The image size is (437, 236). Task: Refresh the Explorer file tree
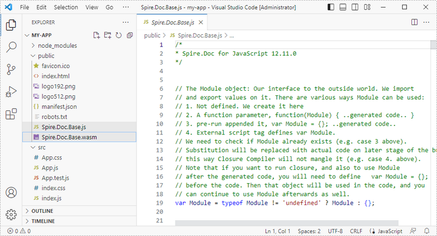pos(118,35)
